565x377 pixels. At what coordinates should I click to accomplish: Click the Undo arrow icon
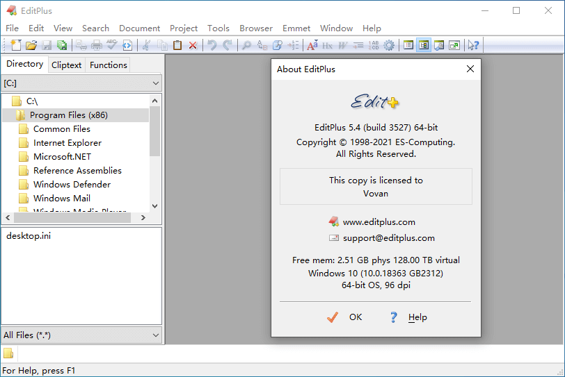212,45
